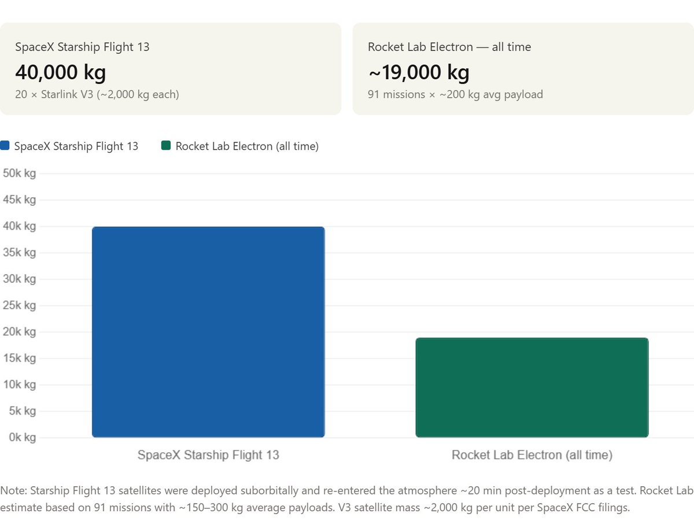Click the 50k kg axis label
Image resolution: width=694 pixels, height=532 pixels.
click(x=19, y=173)
